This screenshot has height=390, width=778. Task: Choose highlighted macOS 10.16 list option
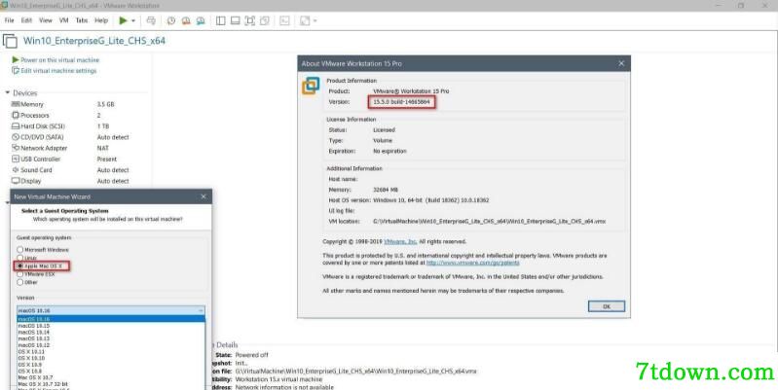point(111,319)
